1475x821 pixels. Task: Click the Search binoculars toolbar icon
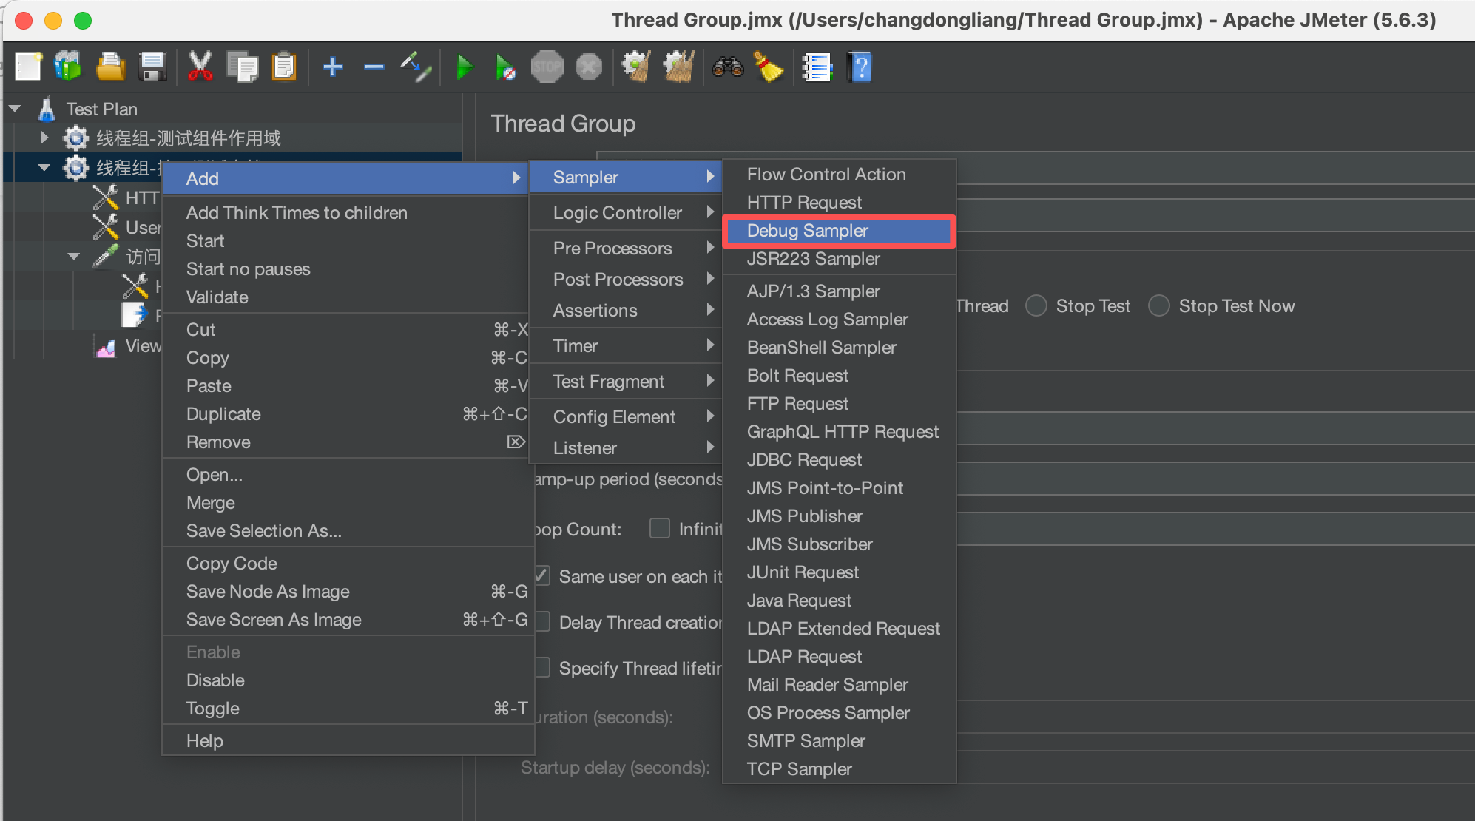coord(727,67)
